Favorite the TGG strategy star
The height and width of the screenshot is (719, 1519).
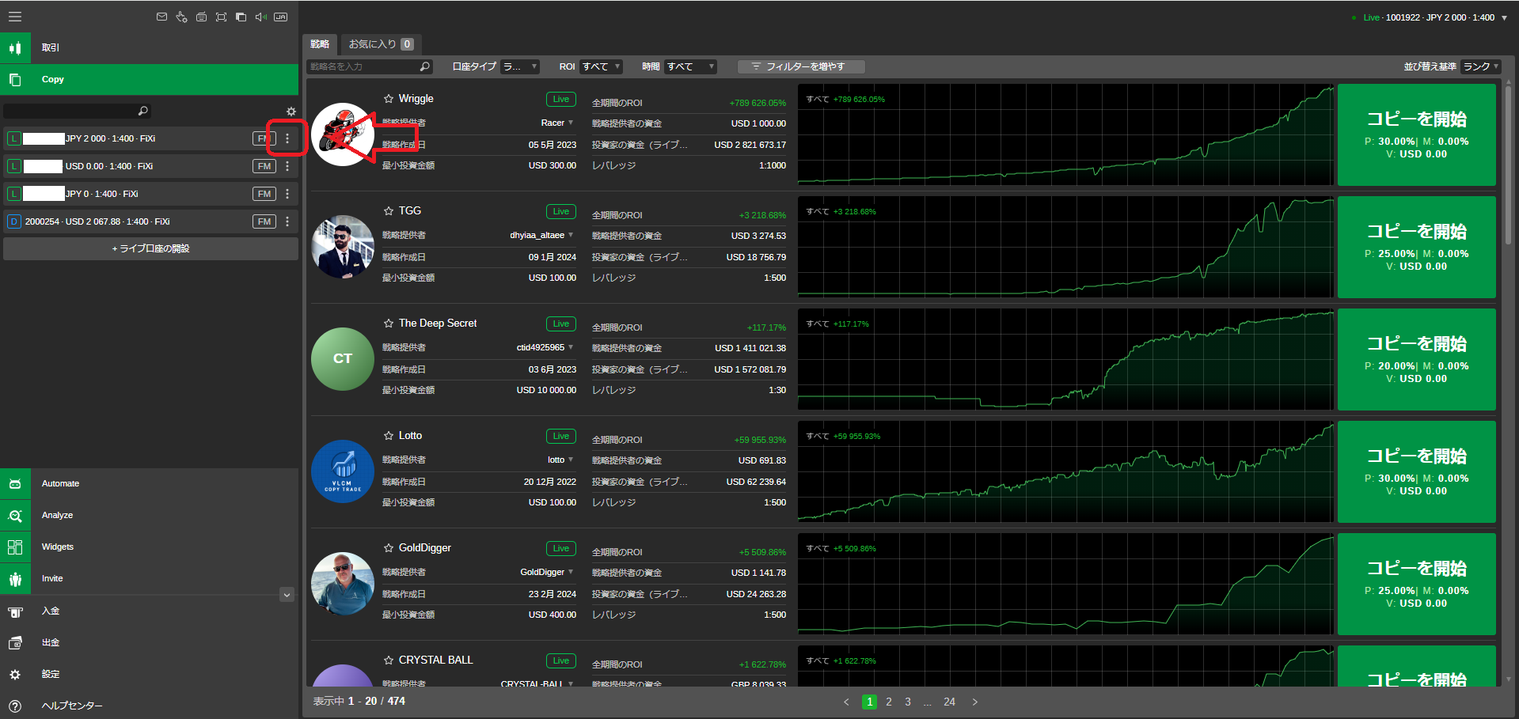pyautogui.click(x=389, y=211)
